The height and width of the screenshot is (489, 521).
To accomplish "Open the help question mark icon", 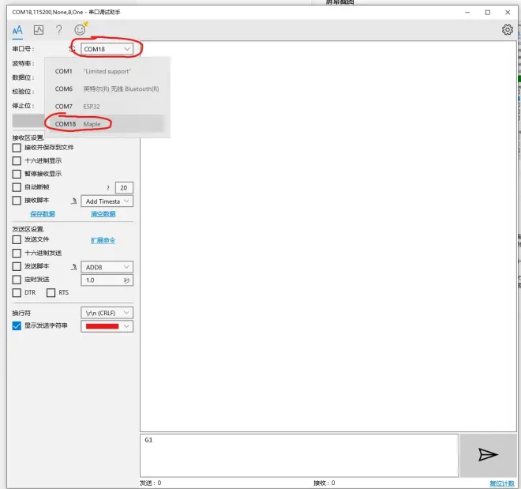I will (59, 30).
